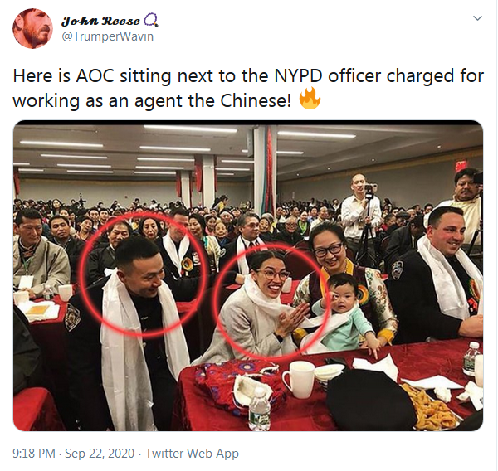Click the water bottle in the photo's foreground
This screenshot has height=471, width=498.
click(260, 409)
